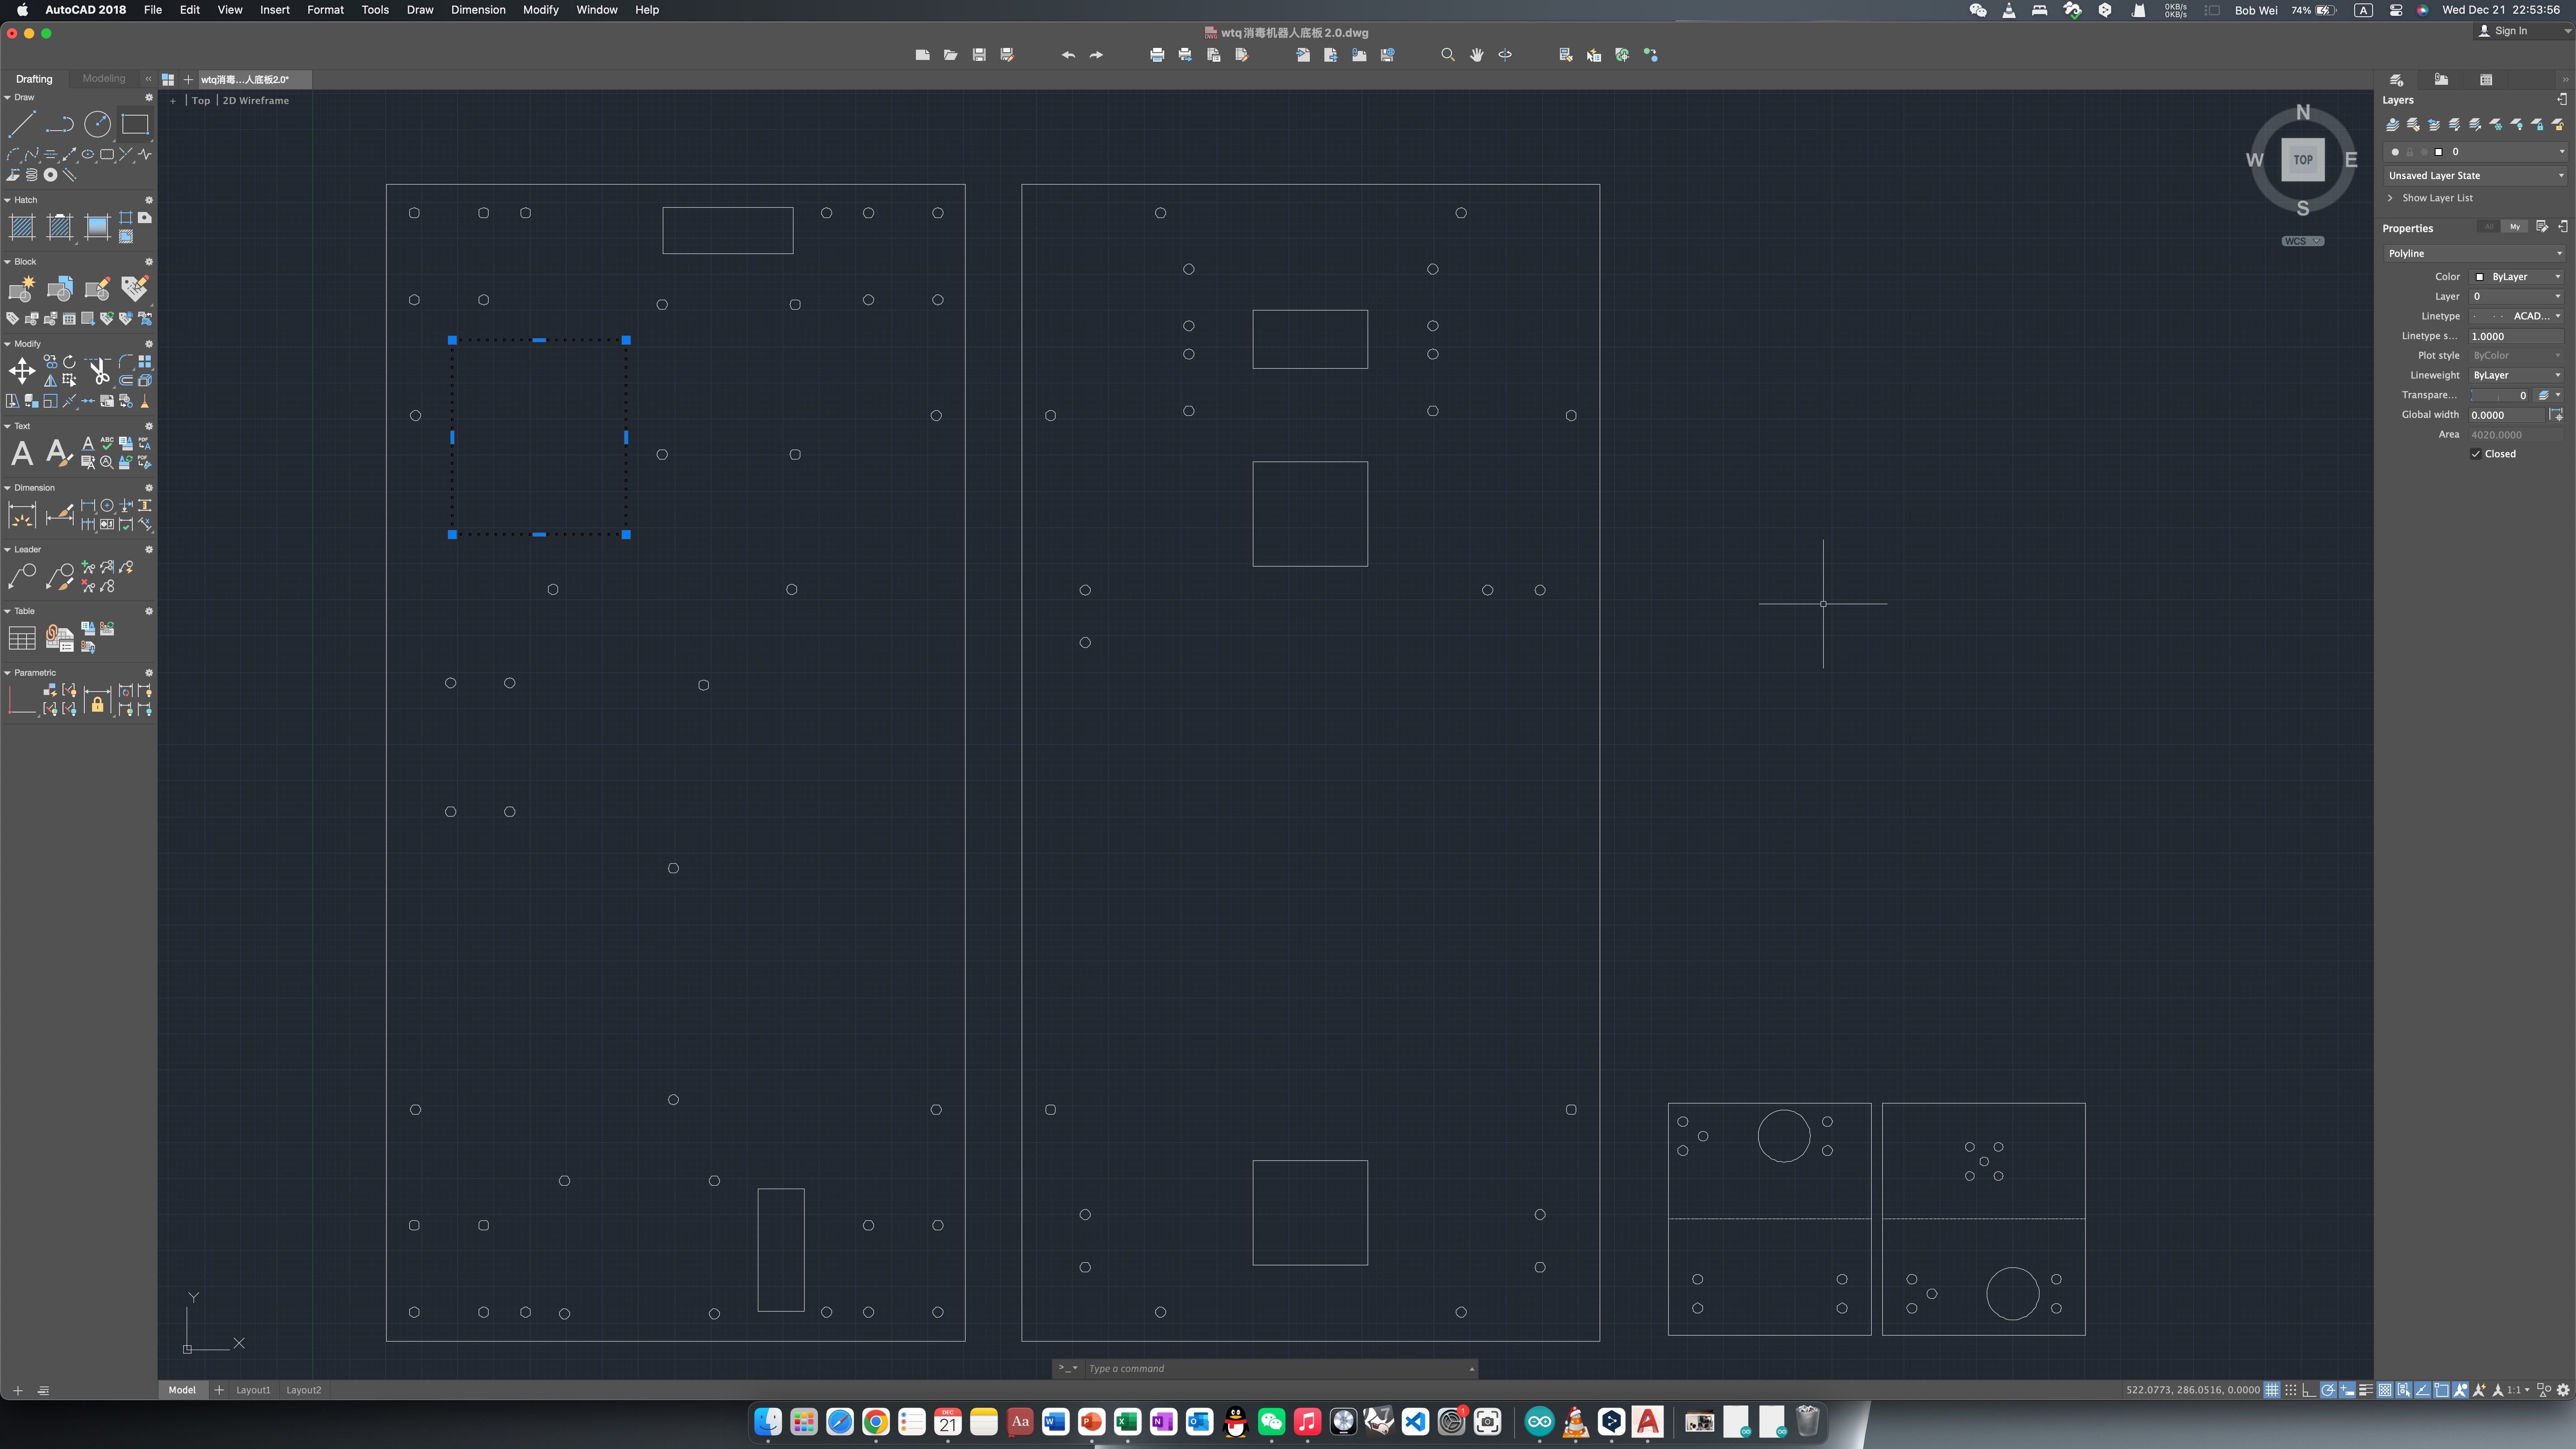Click the Zoom magnifier toolbar icon
Screen dimensions: 2576x1449
1447,55
